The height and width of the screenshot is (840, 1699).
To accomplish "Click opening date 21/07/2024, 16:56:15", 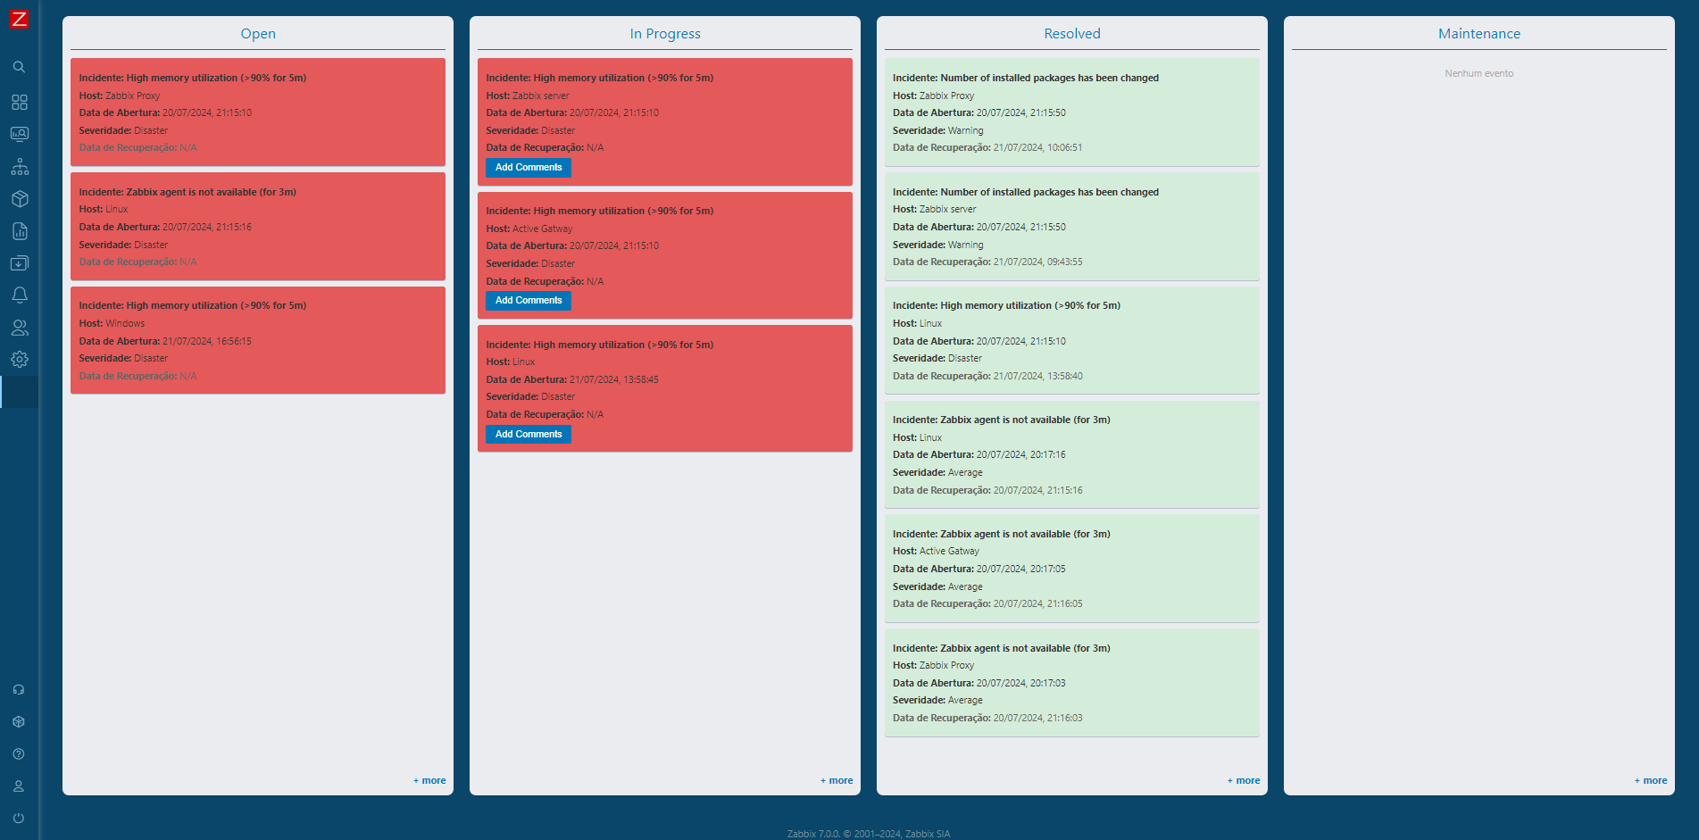I will point(207,342).
